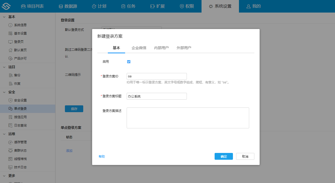This screenshot has height=183, width=335.
Task: Open the 帮助 help link
Action: coord(102,156)
